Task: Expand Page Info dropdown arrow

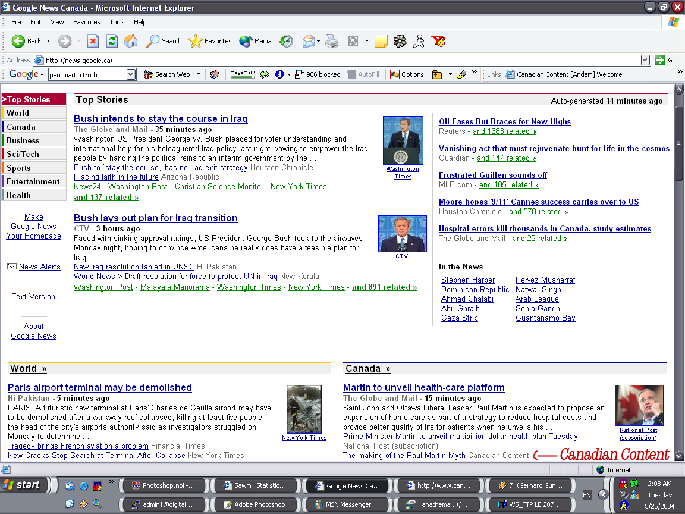Action: 289,74
